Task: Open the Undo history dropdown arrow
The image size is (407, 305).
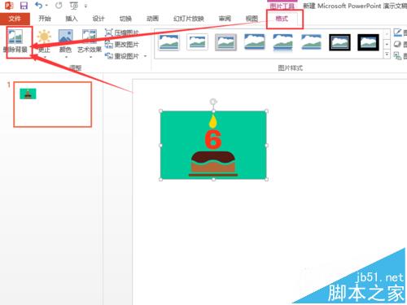Action: coord(46,6)
